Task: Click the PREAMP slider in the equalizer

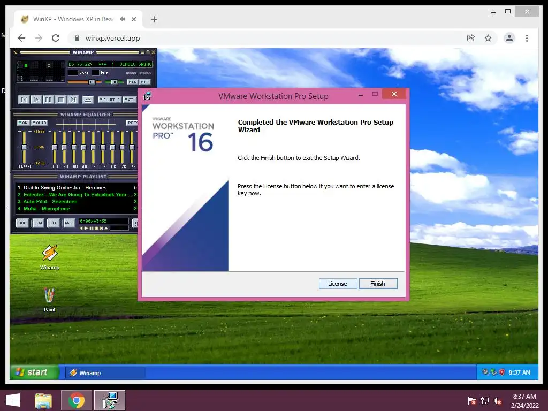Action: point(24,147)
